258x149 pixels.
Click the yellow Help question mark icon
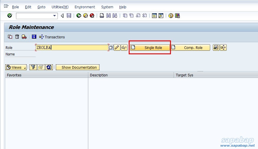tap(171, 16)
